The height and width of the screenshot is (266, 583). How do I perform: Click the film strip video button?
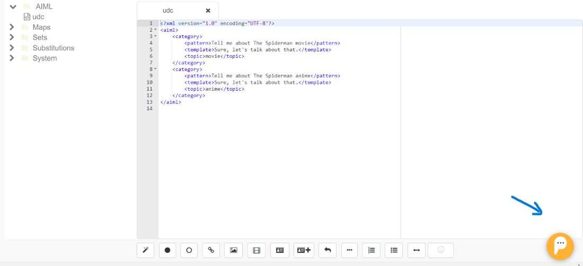tap(257, 251)
